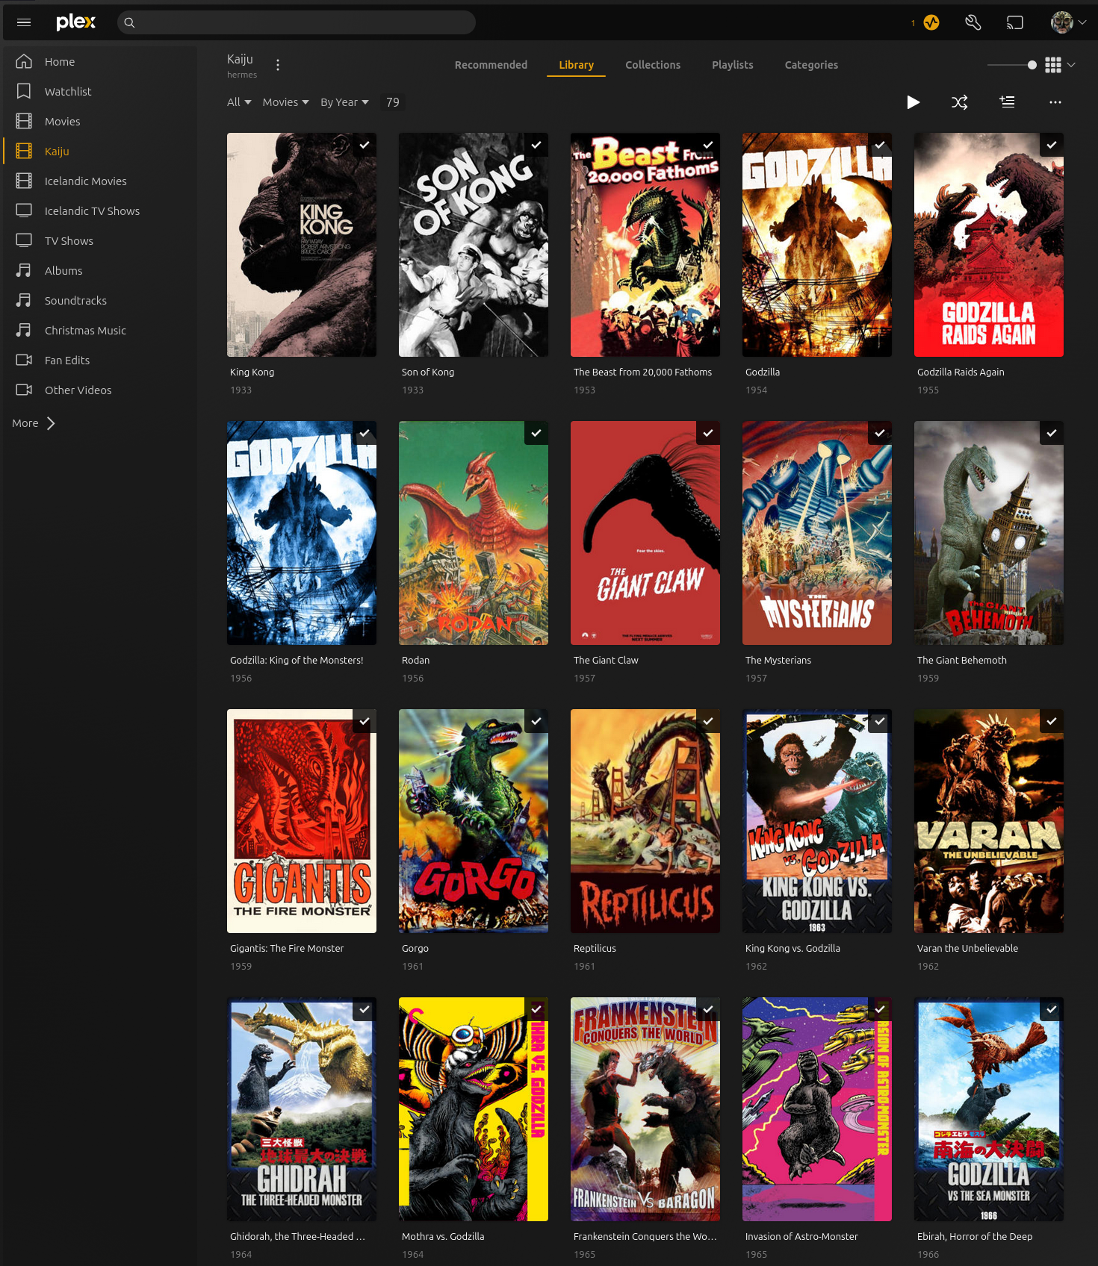The image size is (1098, 1266).
Task: Toggle watched check on Godzilla Raids Again
Action: click(1052, 145)
